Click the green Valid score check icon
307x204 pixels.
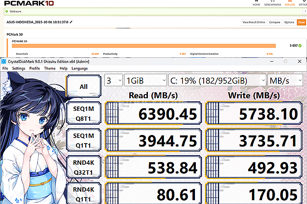[x=7, y=12]
